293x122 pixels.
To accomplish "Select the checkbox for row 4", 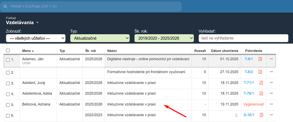I will (x=8, y=94).
